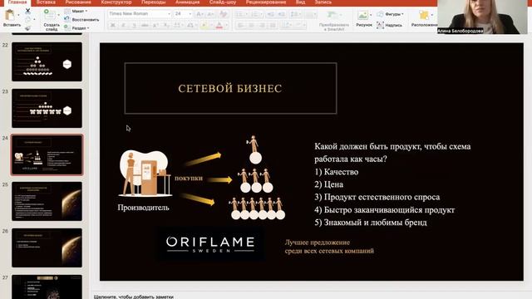Toggle Bold formatting
Screen dimensions: 532x299
point(113,26)
